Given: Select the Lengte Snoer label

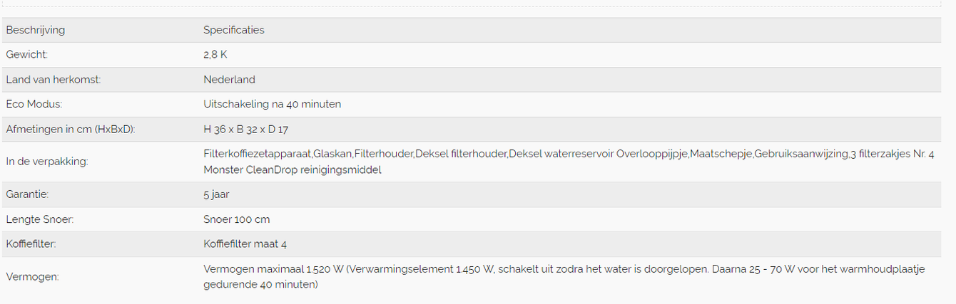Looking at the screenshot, I should coord(40,219).
